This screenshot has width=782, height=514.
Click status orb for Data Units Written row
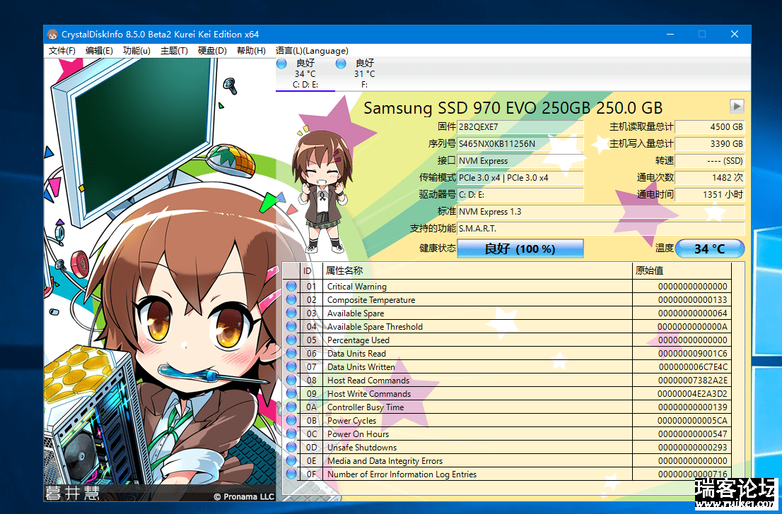point(291,367)
